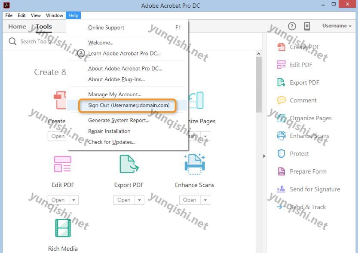Choose About Adobe Acrobat Pro DC...
The height and width of the screenshot is (253, 358).
(127, 68)
